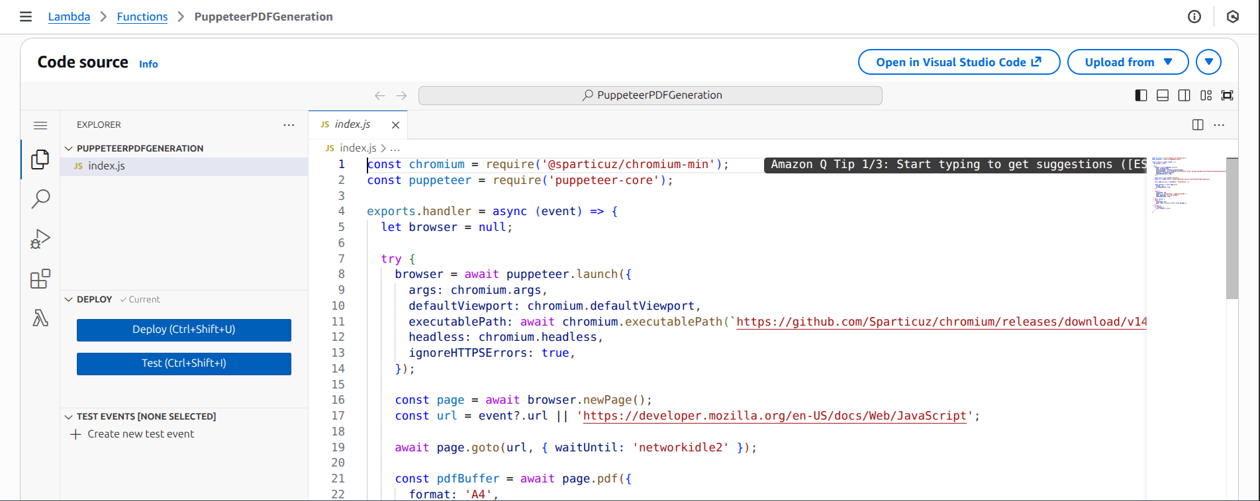The width and height of the screenshot is (1260, 501).
Task: Toggle secondary side bar layout icon
Action: point(1185,95)
